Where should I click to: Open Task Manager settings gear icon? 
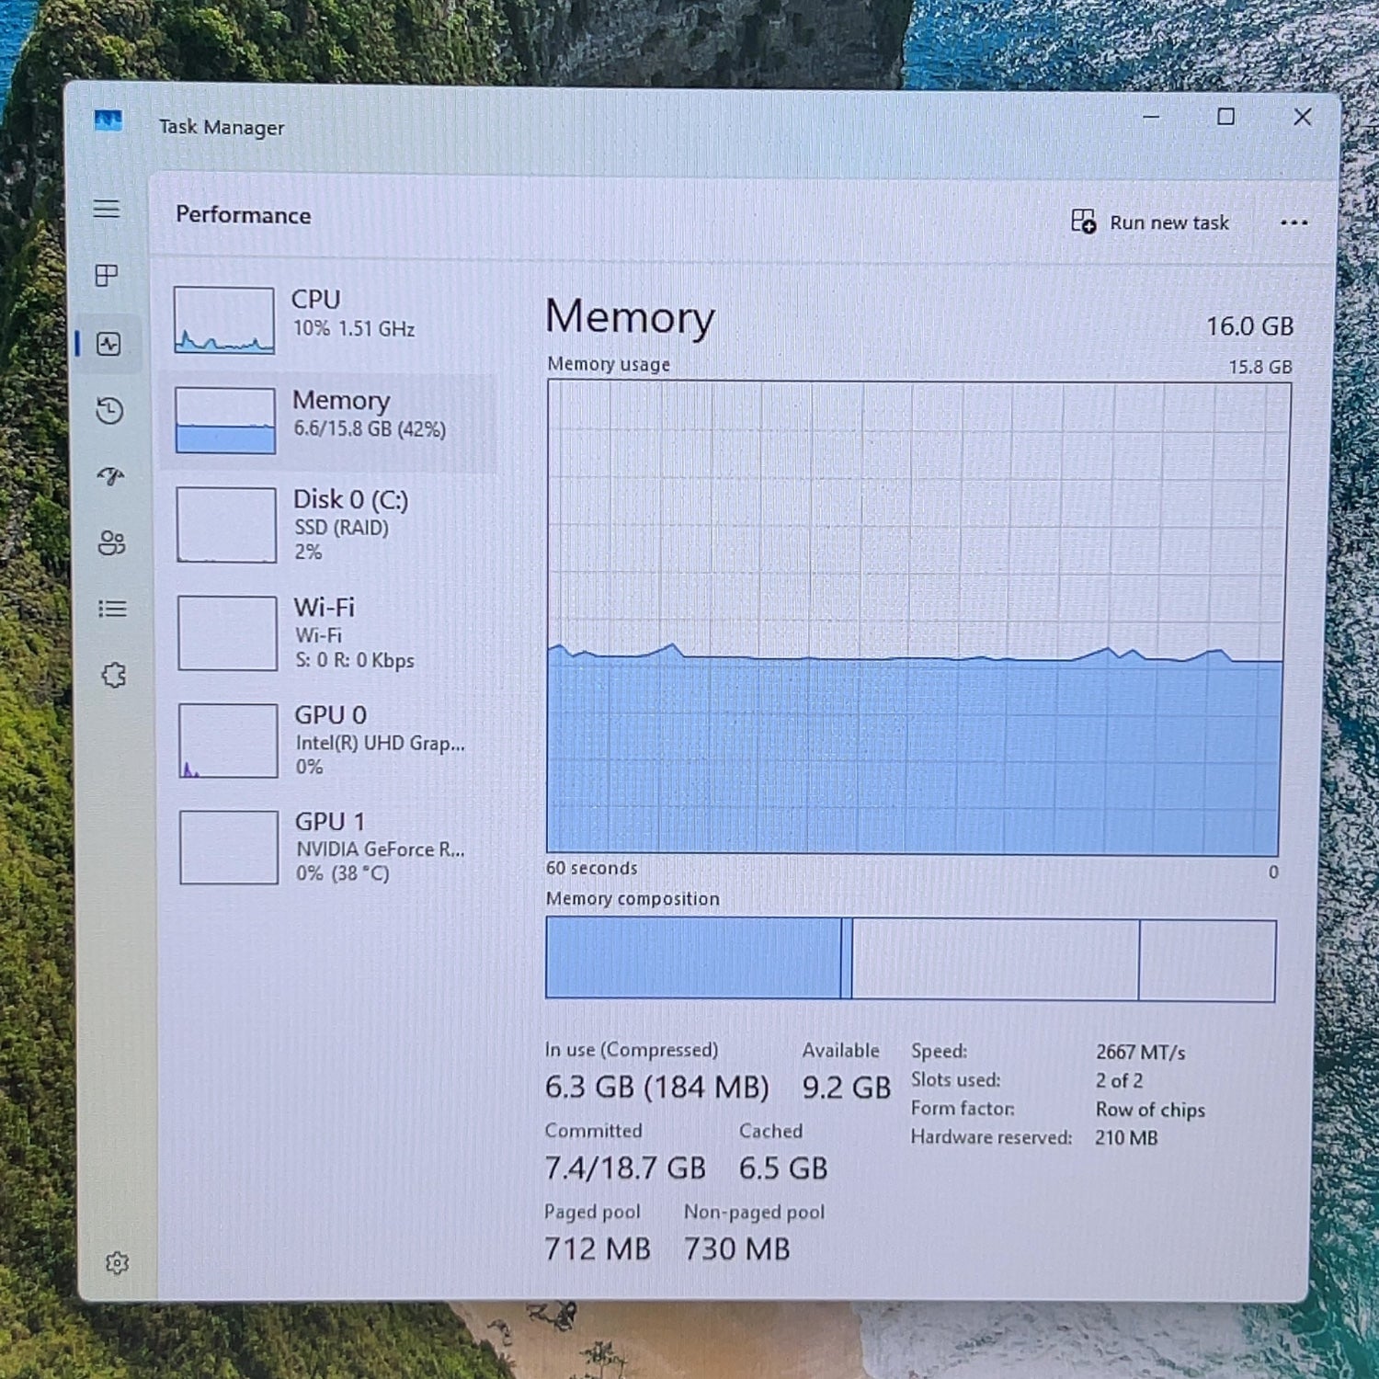point(117,1263)
